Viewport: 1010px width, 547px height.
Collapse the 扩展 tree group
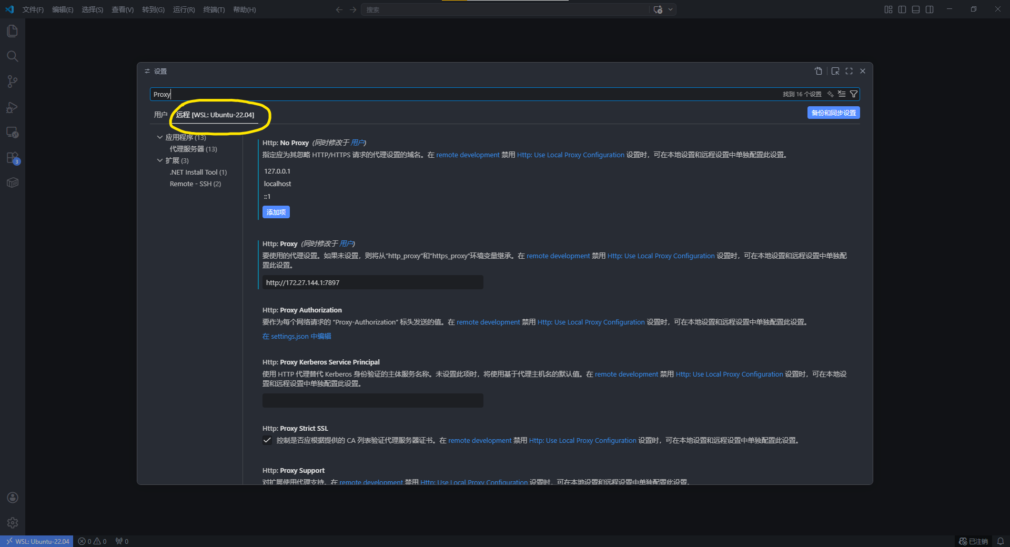(160, 160)
